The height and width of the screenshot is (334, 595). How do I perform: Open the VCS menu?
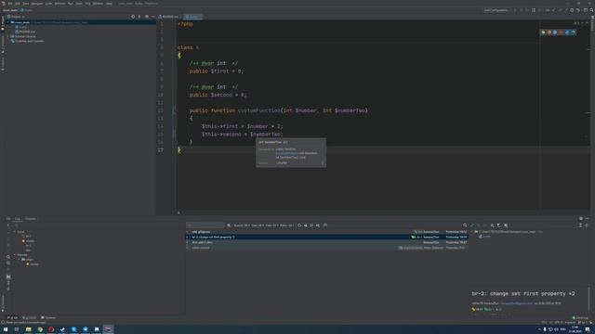point(87,4)
